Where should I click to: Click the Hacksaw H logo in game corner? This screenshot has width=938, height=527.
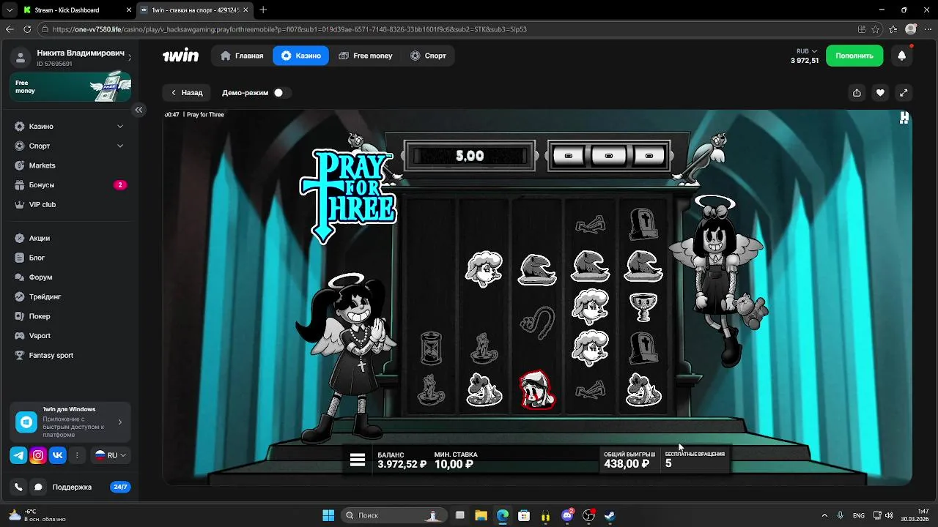(x=904, y=117)
